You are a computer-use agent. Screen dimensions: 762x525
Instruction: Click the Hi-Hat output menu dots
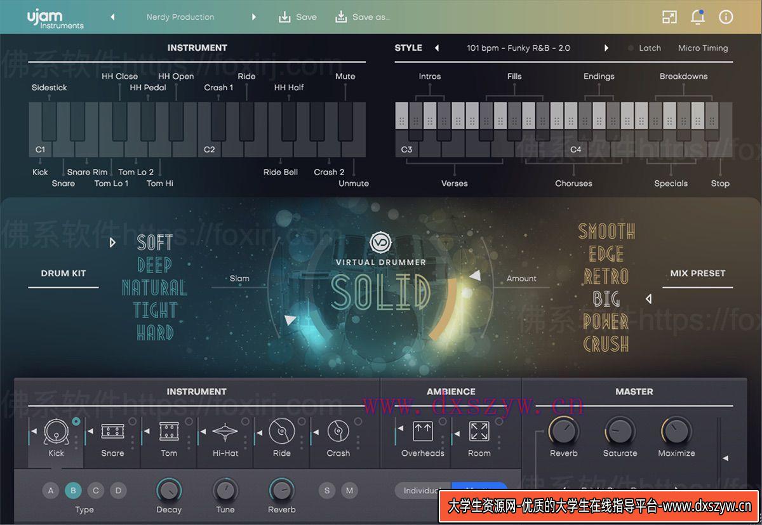245,442
